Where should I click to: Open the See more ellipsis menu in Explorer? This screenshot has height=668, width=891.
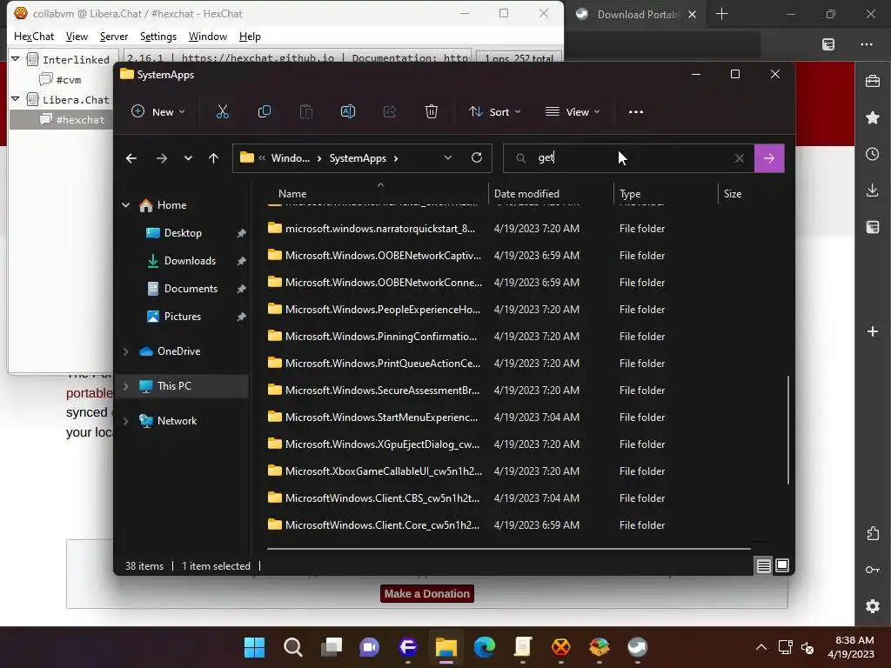click(636, 112)
